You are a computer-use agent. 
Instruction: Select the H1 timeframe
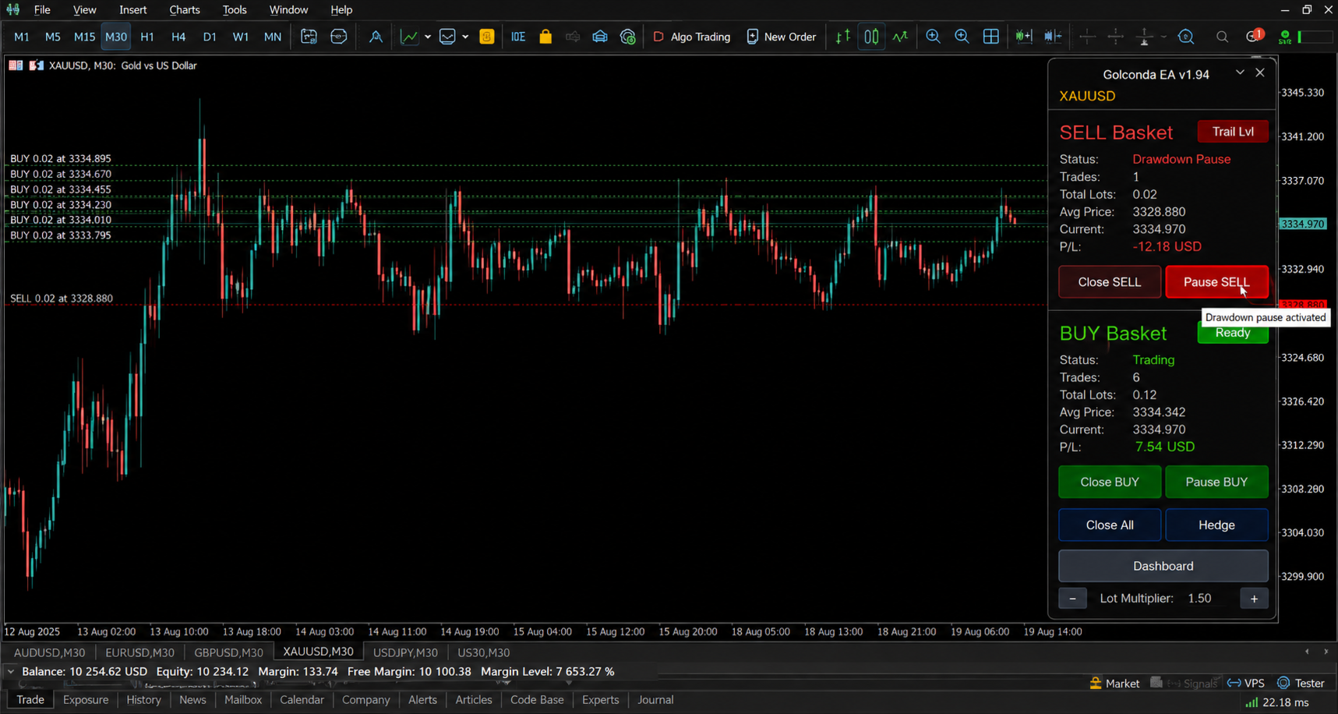point(147,37)
